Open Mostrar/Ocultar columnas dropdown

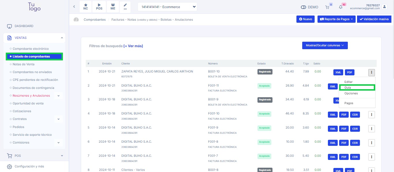coord(325,45)
